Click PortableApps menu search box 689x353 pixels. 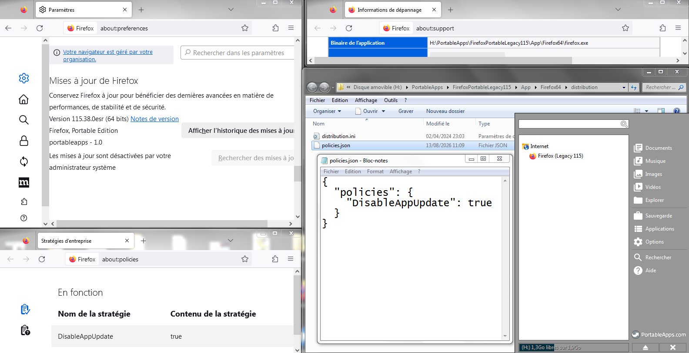[573, 124]
